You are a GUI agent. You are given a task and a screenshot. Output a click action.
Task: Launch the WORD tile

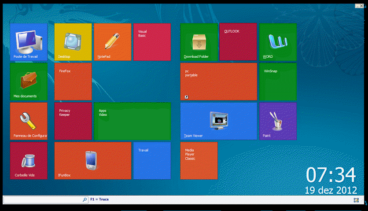coord(278,42)
